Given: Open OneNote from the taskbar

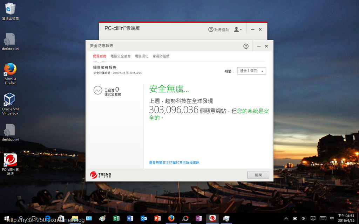Looking at the screenshot, I should click(x=198, y=218).
